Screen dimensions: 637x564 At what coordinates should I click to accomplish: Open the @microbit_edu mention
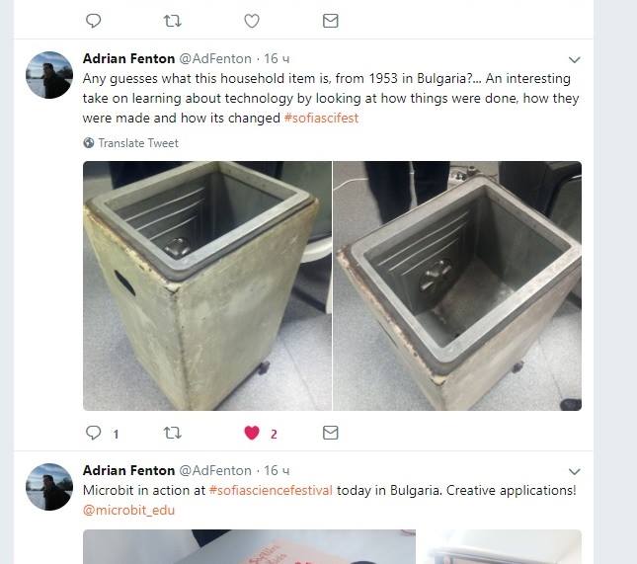point(128,510)
